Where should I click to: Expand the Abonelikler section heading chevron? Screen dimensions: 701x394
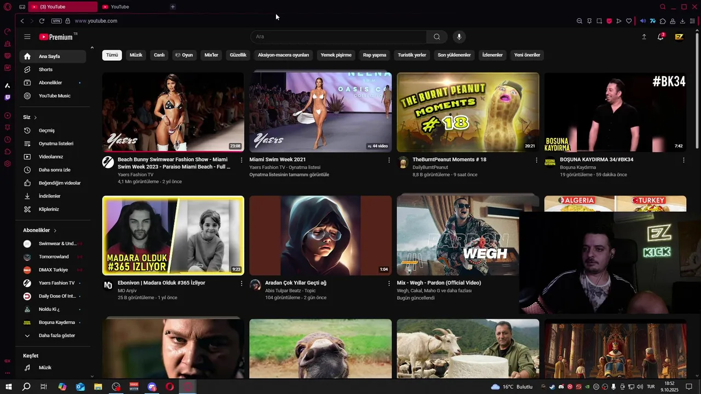coord(55,230)
